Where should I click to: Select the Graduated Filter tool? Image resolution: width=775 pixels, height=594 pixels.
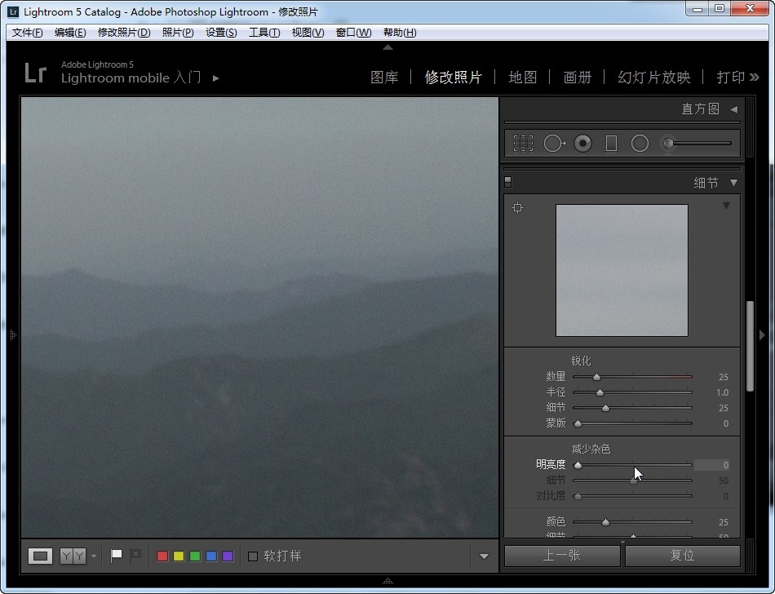pos(611,144)
